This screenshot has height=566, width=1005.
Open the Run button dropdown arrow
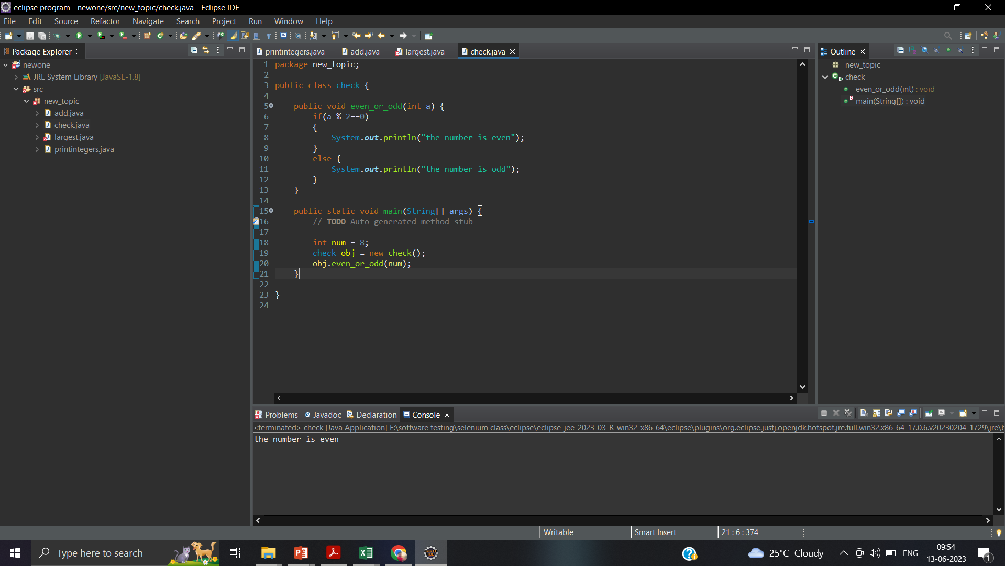coord(90,36)
